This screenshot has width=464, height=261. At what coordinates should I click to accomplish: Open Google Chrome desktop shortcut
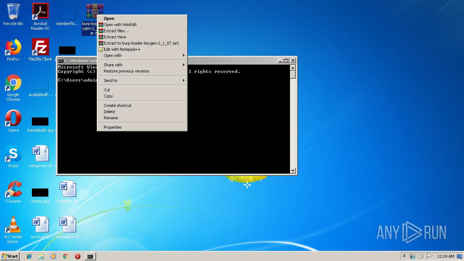click(13, 88)
